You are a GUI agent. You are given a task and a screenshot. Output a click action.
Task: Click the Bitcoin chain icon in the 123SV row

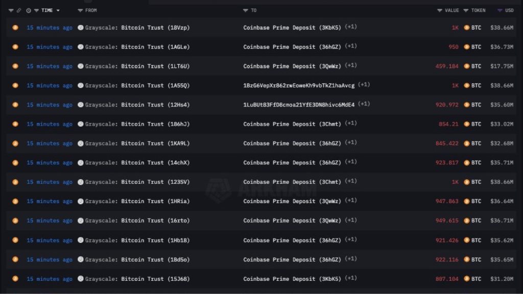pyautogui.click(x=15, y=182)
